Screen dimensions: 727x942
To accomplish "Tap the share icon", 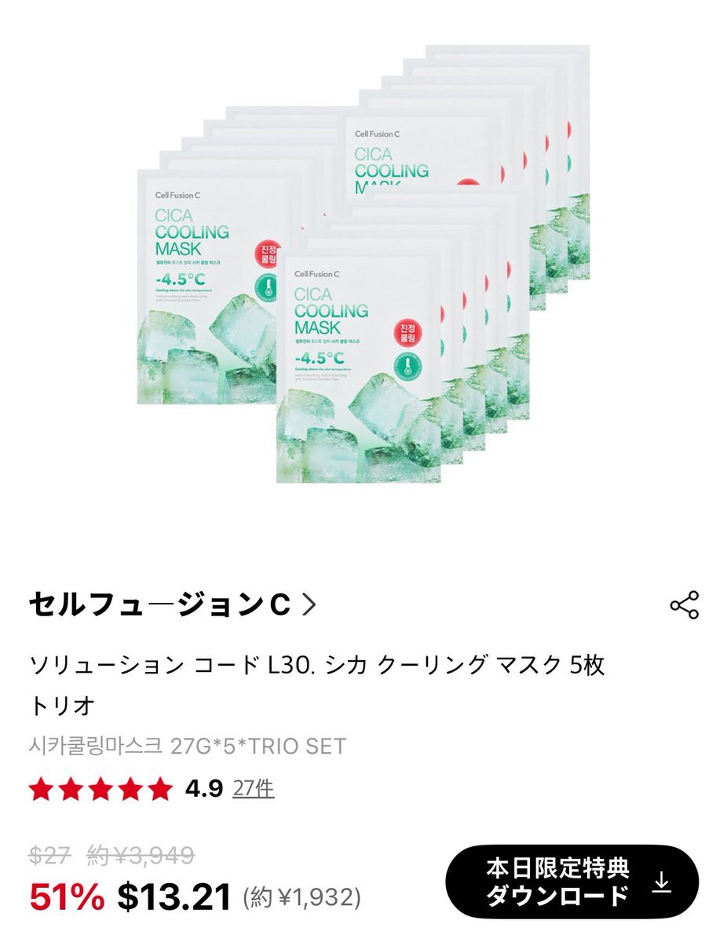I will pyautogui.click(x=684, y=605).
